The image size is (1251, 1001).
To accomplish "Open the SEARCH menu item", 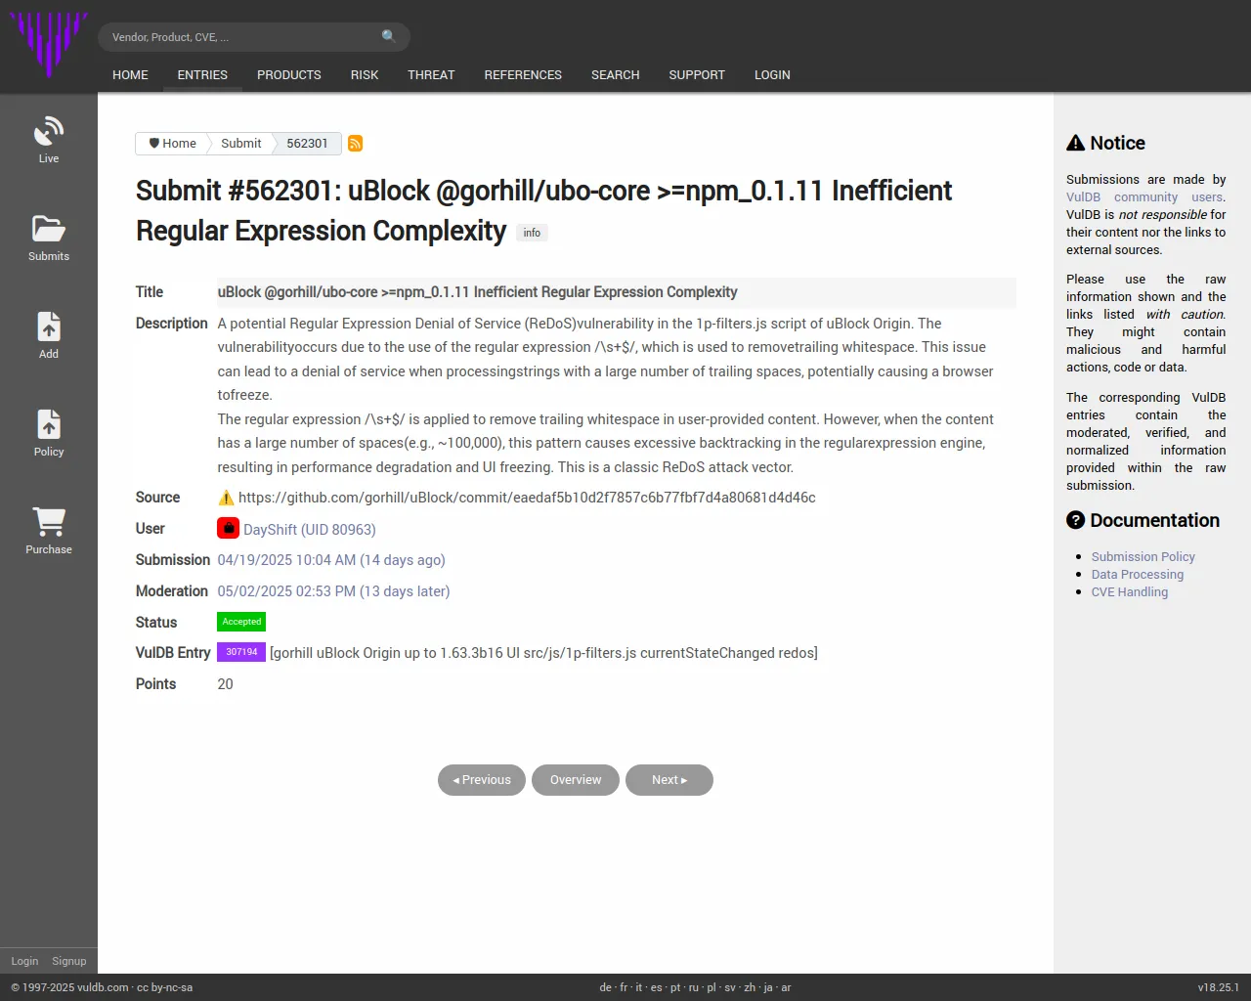I will 615,75.
